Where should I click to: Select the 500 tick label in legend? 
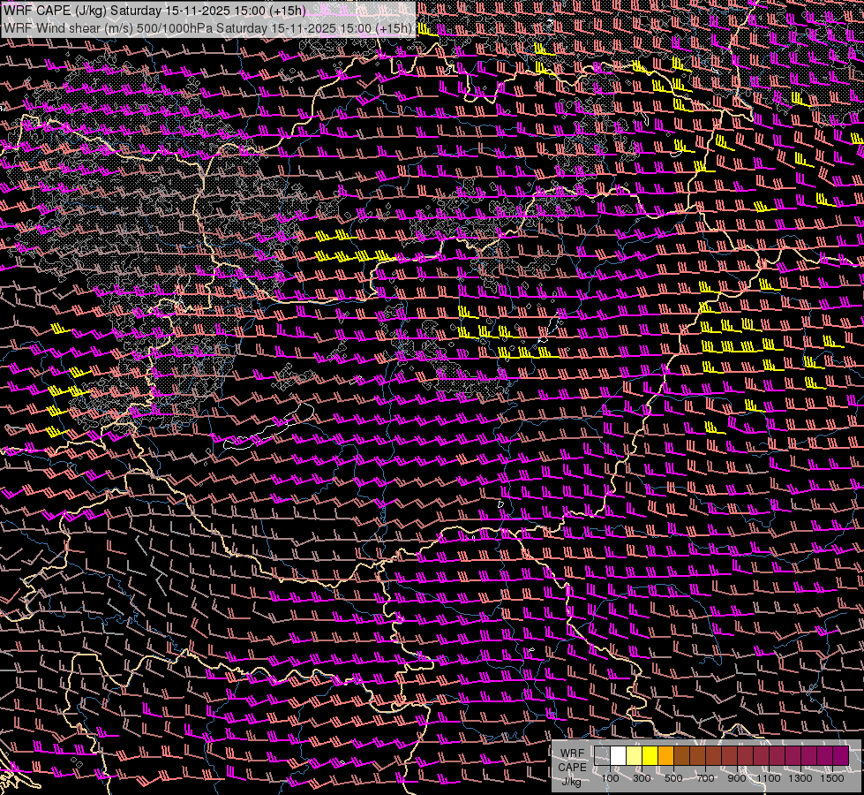coord(673,778)
